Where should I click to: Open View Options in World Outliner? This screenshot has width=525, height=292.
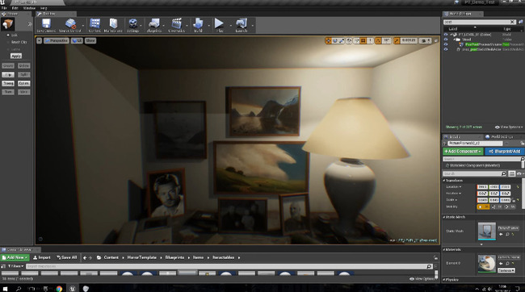[509, 127]
